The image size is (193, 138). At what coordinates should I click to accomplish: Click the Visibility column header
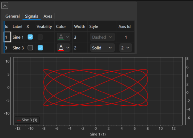click(x=45, y=26)
